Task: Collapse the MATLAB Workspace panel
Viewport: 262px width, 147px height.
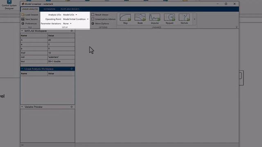Action: 22,31
